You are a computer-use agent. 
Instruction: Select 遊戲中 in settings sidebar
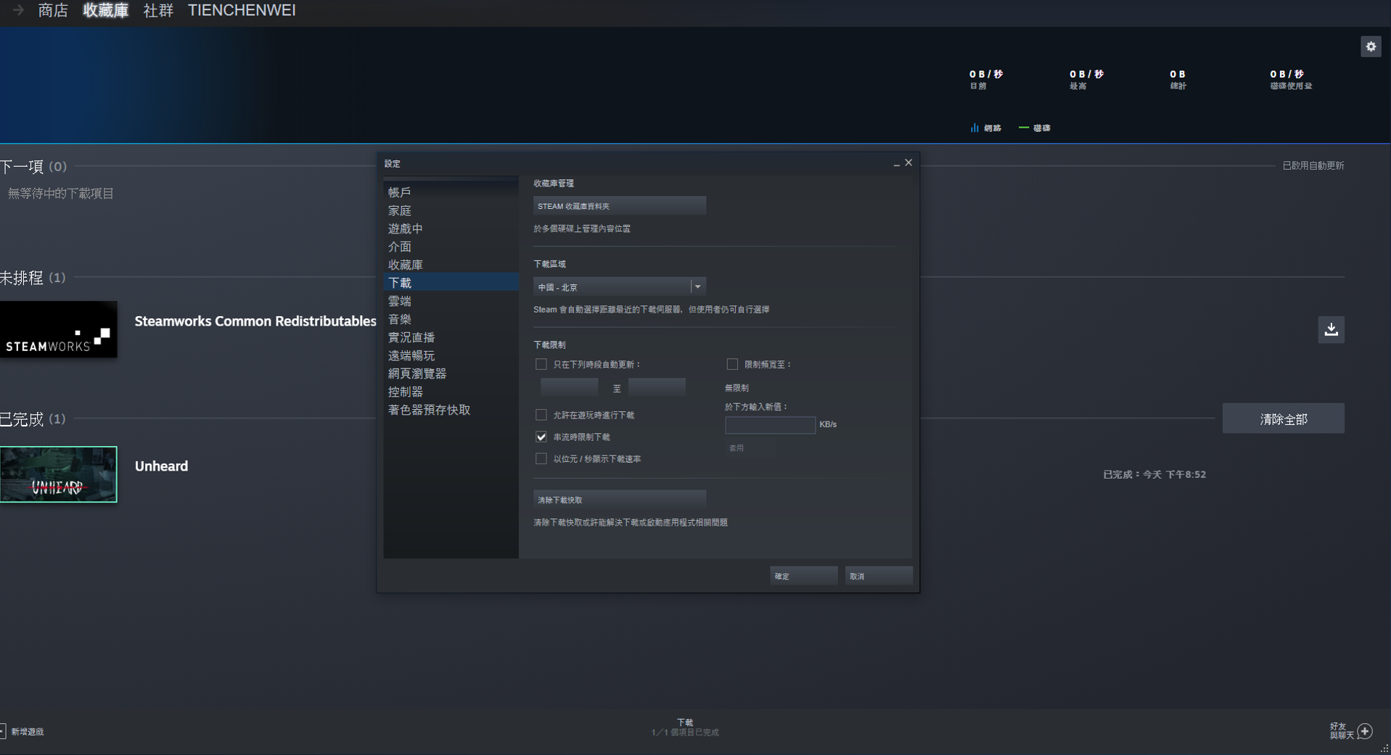[451, 228]
